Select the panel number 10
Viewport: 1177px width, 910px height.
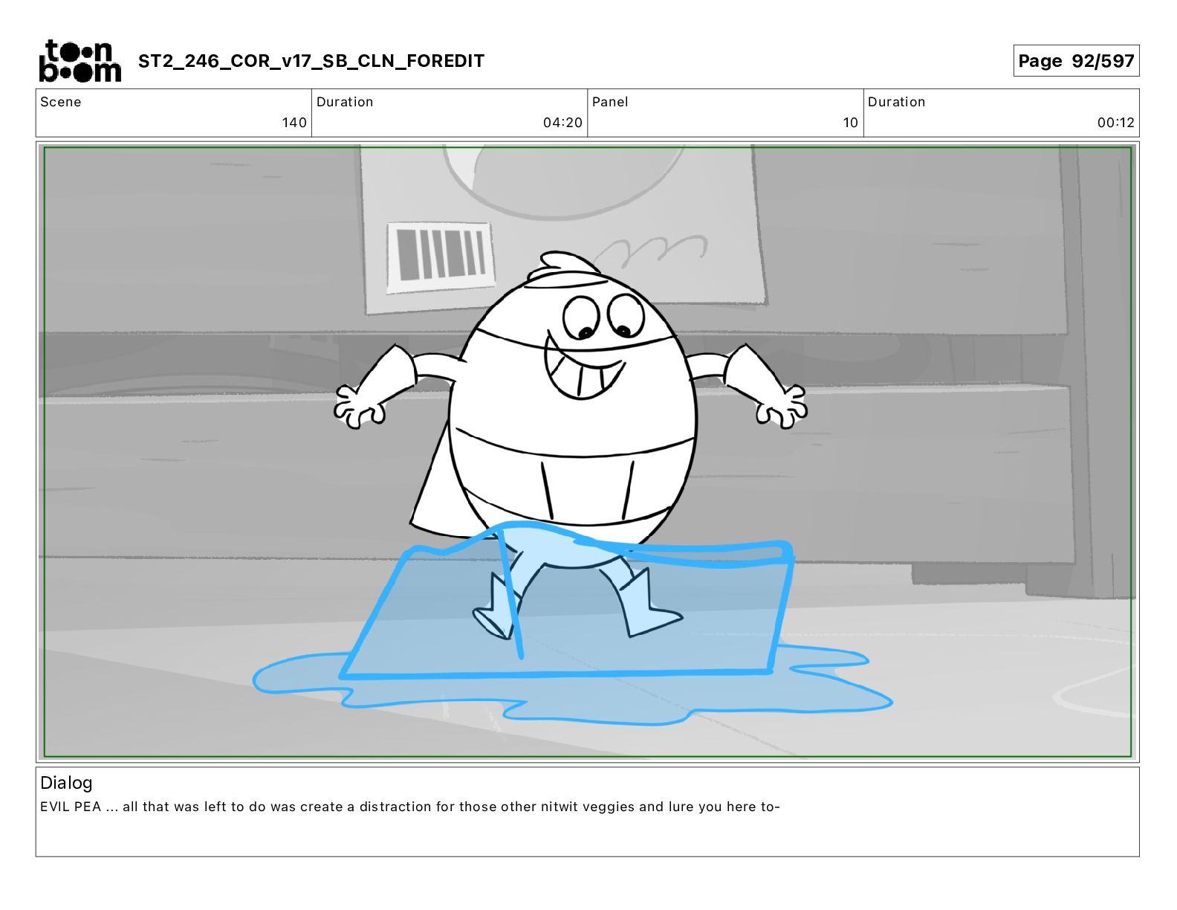tap(851, 123)
